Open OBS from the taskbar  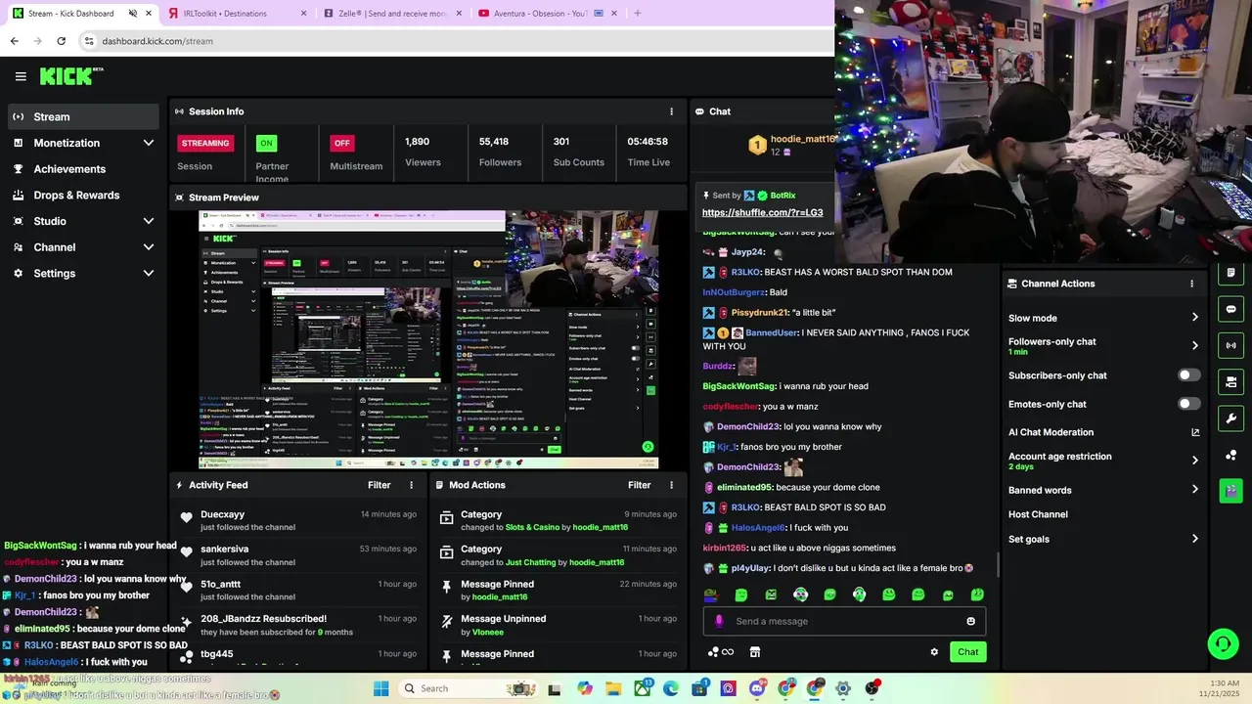point(872,688)
